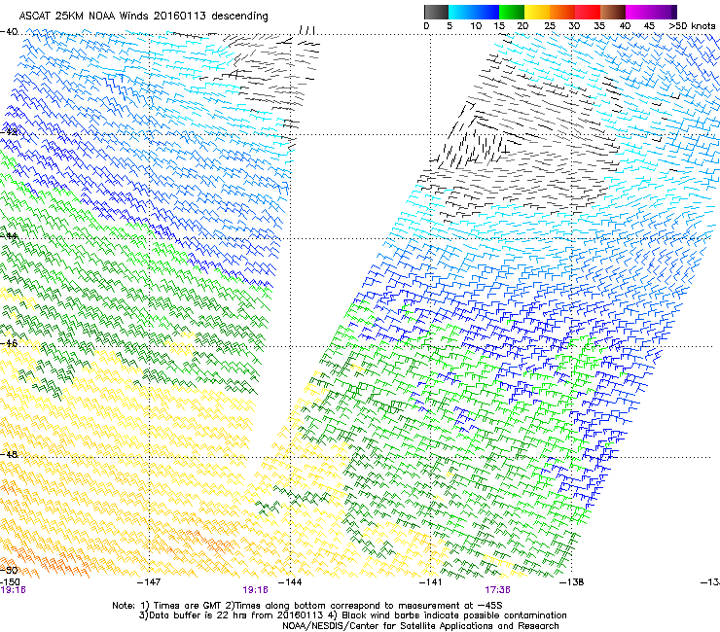The height and width of the screenshot is (632, 720).
Task: Choose the yellow 20–25 knots color segment
Action: click(x=537, y=12)
